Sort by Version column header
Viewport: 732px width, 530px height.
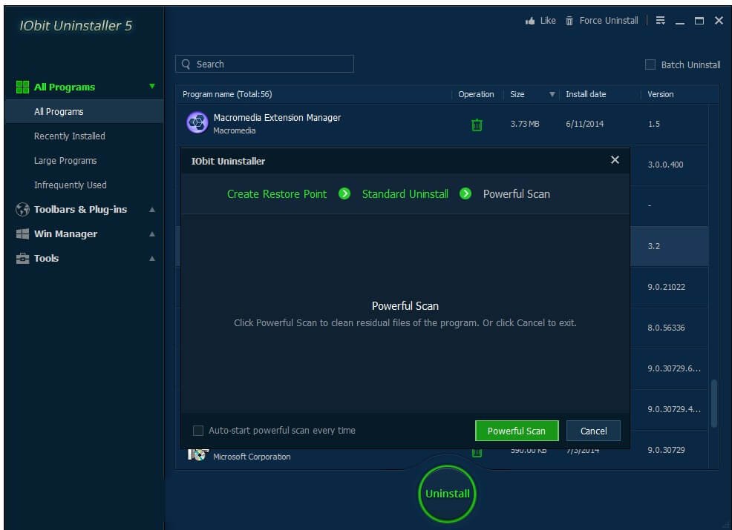coord(660,94)
